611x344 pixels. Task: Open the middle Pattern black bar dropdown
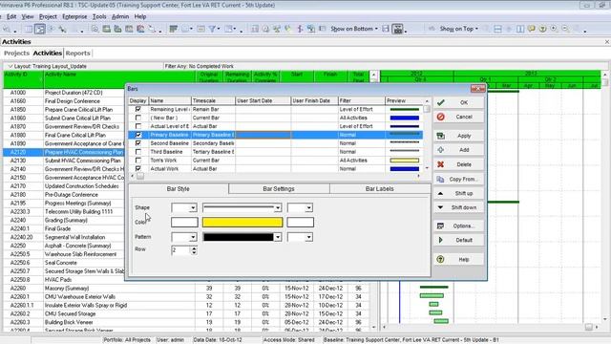278,237
